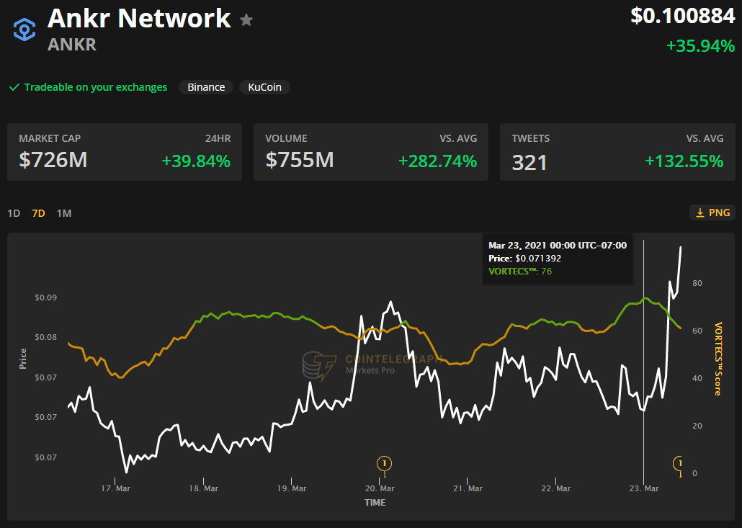Toggle the favorite star beside Ankr Network

click(246, 20)
